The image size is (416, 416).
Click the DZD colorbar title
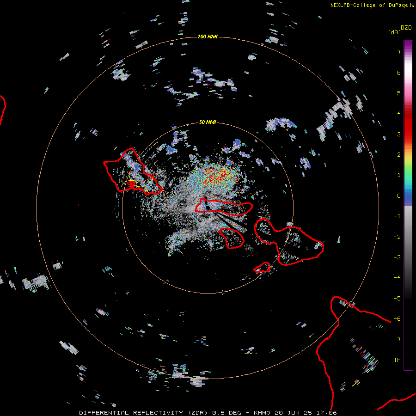(406, 28)
